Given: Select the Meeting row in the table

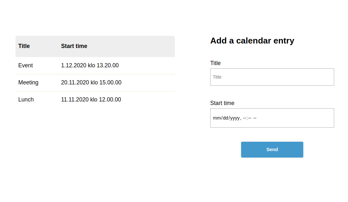Looking at the screenshot, I should point(28,82).
